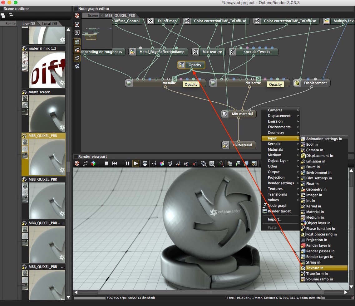
Task: Click the Mix material node
Action: tap(239, 114)
